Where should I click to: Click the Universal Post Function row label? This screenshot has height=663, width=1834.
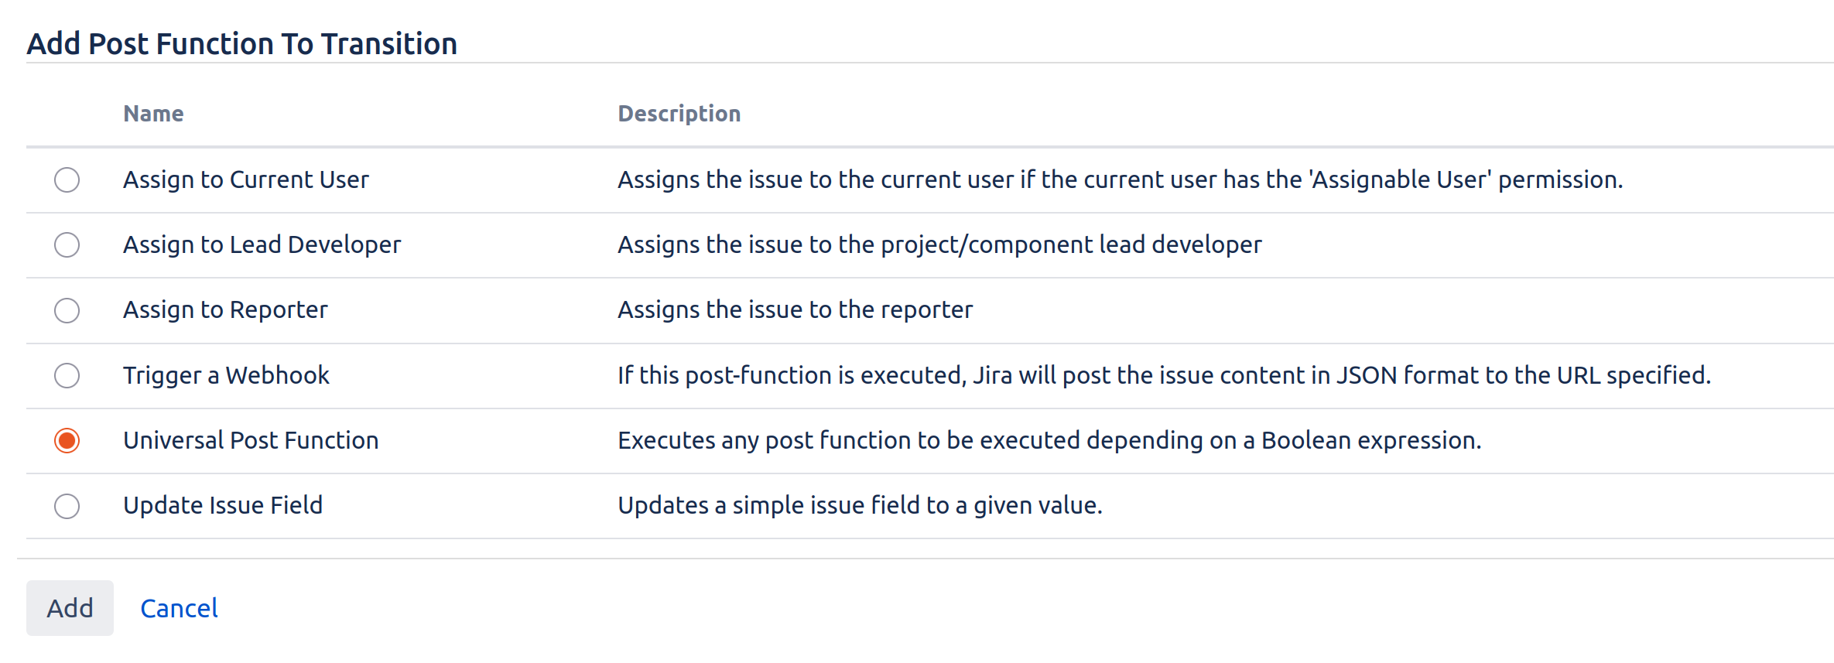coord(251,440)
